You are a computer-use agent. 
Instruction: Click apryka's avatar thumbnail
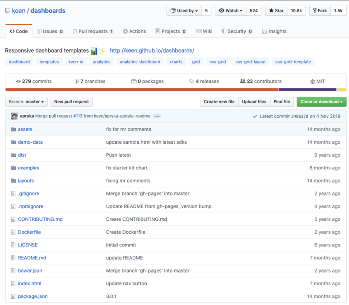coord(14,116)
